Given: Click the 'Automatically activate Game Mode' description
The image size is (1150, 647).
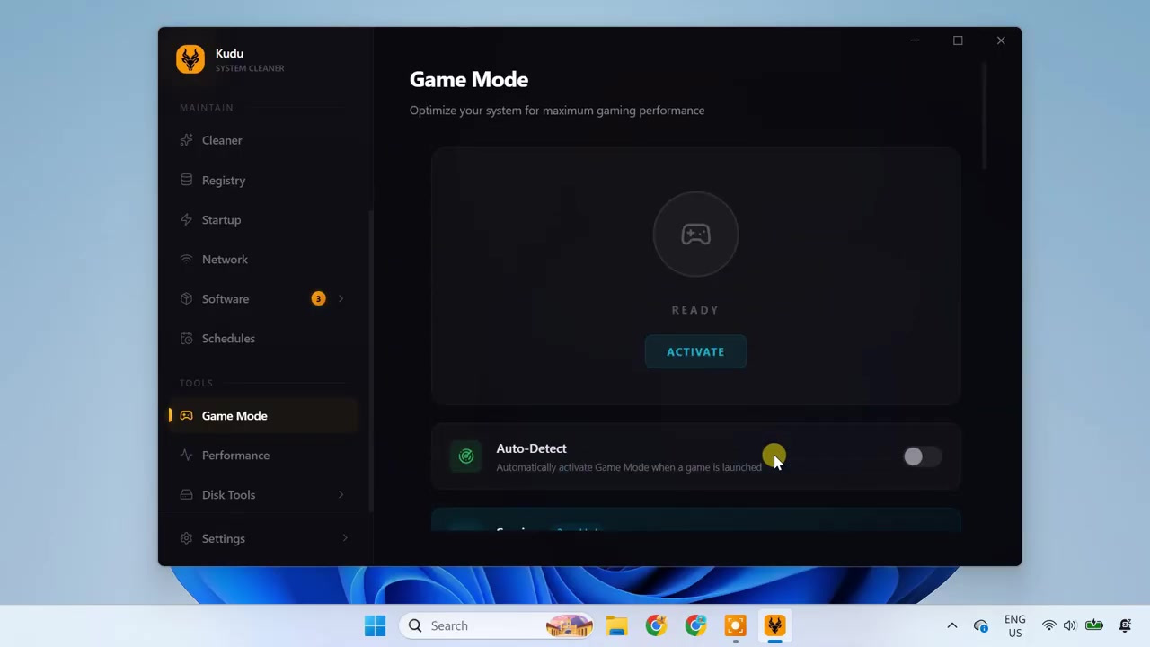Looking at the screenshot, I should tap(629, 467).
